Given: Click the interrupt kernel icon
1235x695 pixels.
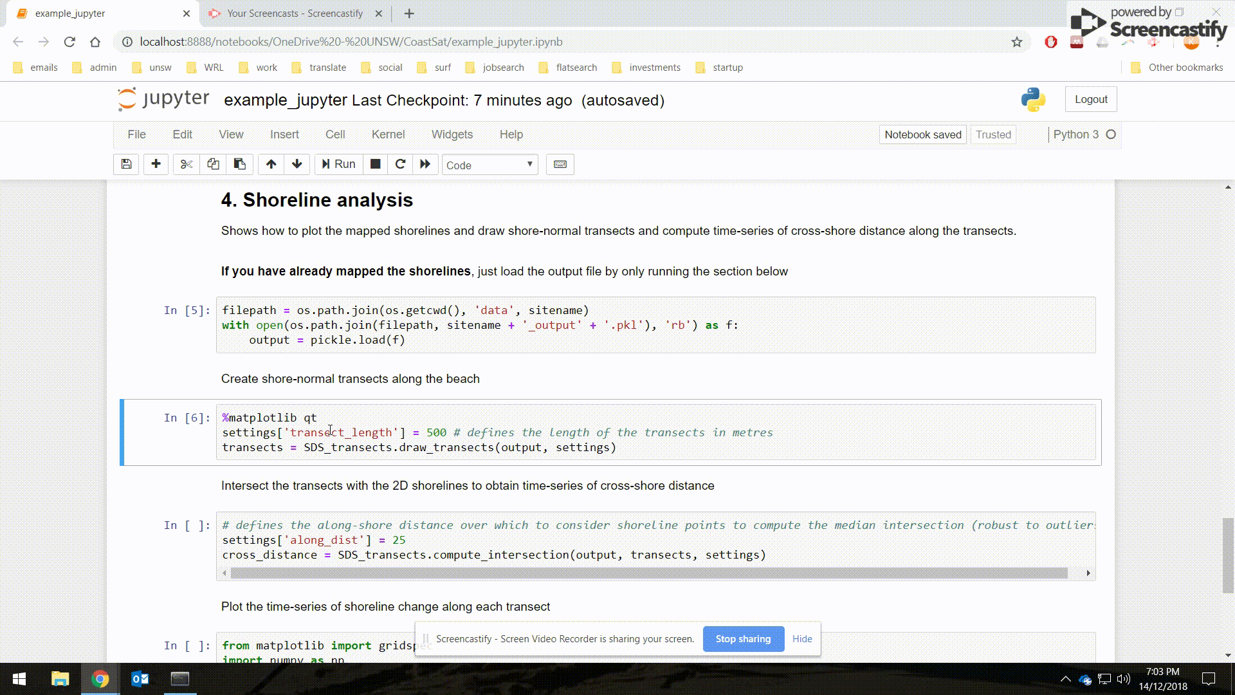Looking at the screenshot, I should point(374,164).
